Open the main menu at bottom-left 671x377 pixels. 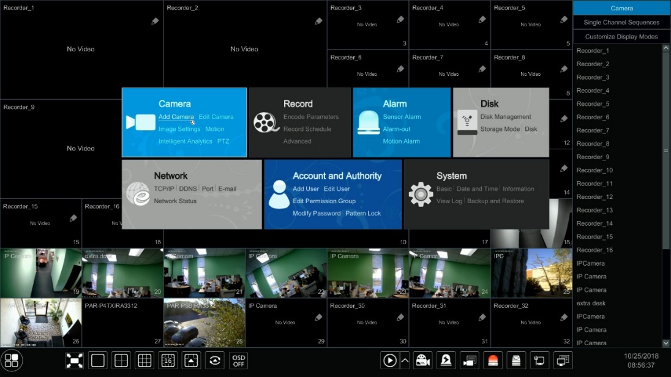point(12,360)
